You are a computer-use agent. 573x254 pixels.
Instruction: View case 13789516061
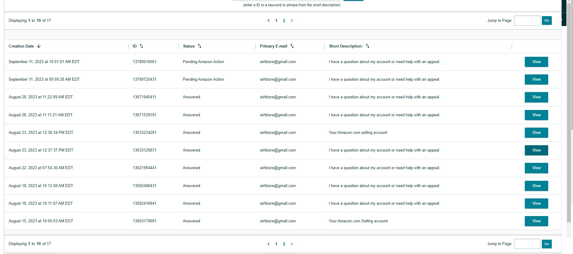point(536,62)
